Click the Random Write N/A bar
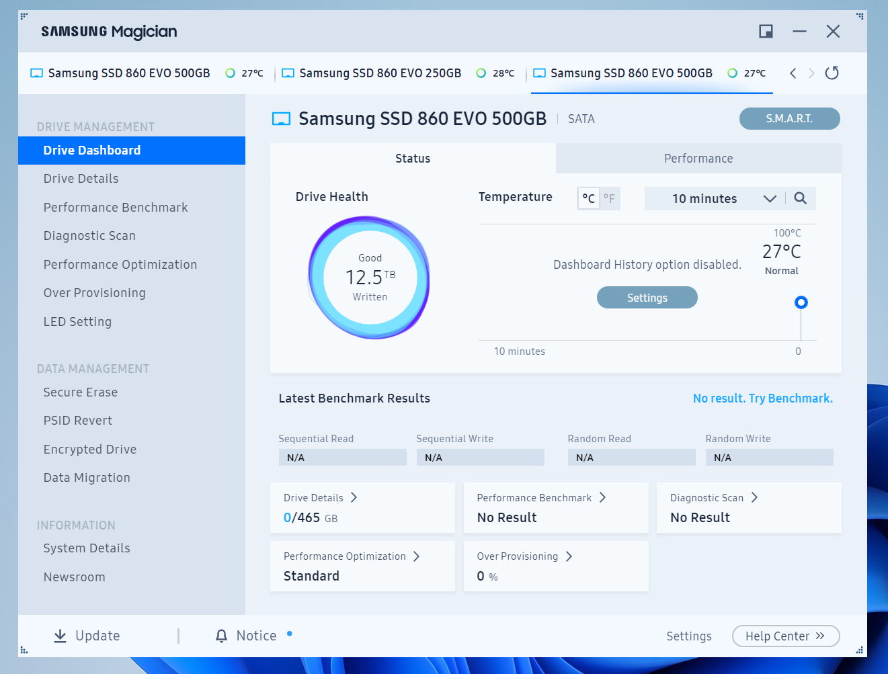The image size is (888, 674). 770,458
